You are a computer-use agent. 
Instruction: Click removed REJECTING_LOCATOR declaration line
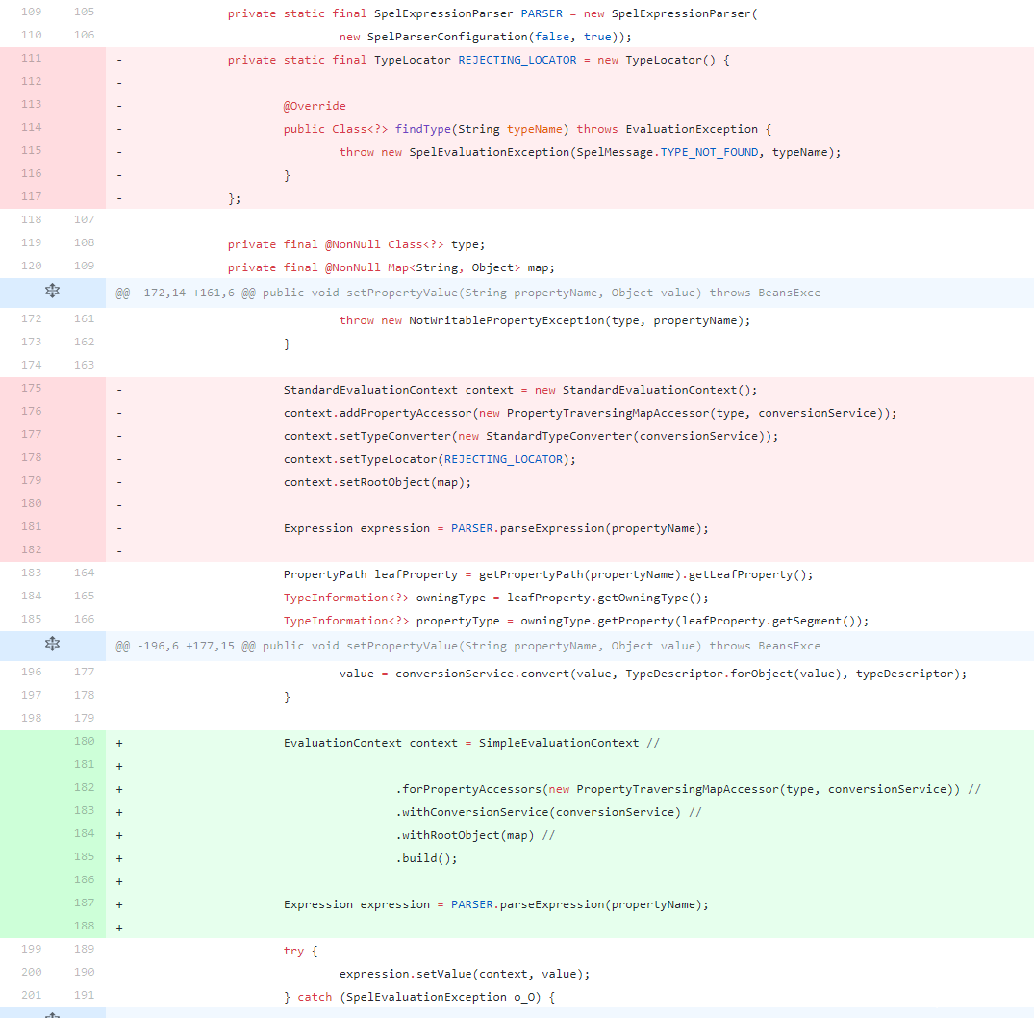(x=479, y=60)
